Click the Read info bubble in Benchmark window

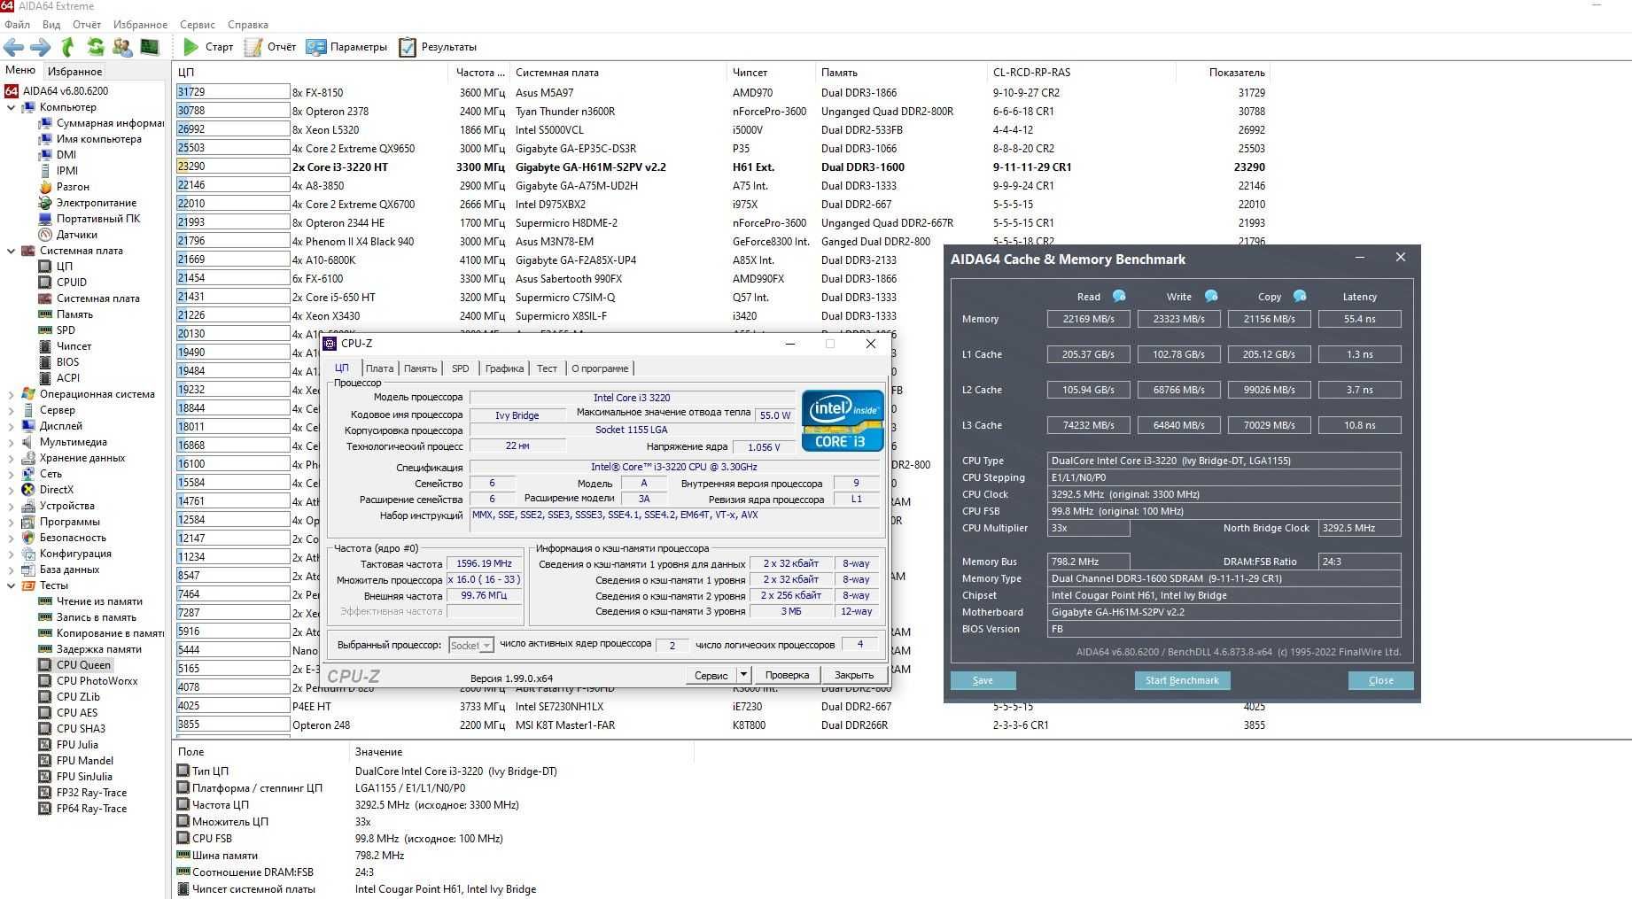click(x=1119, y=296)
